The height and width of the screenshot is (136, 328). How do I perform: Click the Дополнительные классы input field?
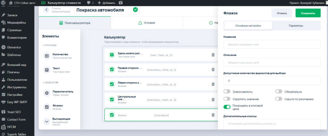pyautogui.click(x=272, y=124)
